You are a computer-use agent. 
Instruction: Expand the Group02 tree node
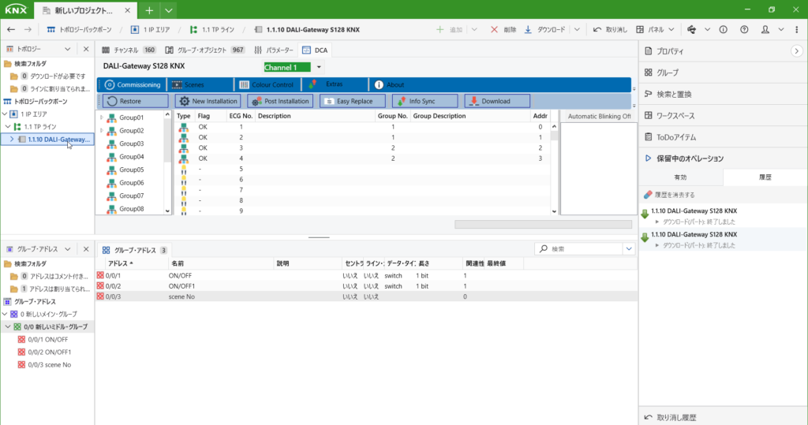pyautogui.click(x=102, y=130)
